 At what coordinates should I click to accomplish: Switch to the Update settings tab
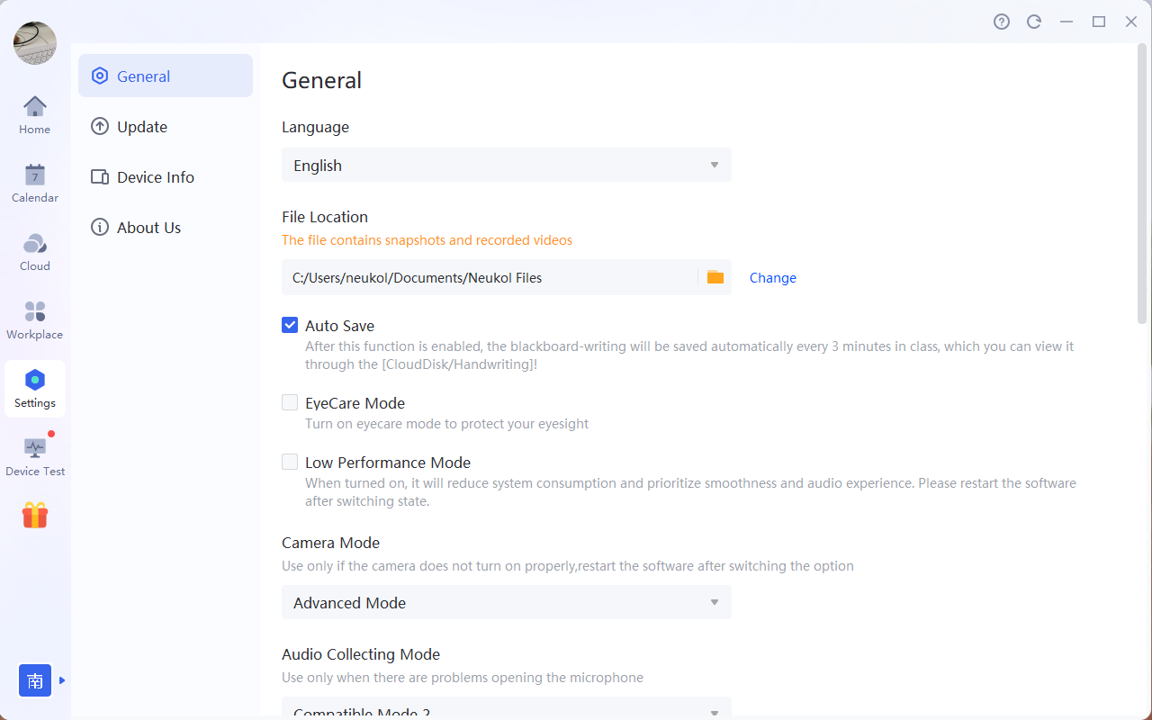[x=142, y=127]
